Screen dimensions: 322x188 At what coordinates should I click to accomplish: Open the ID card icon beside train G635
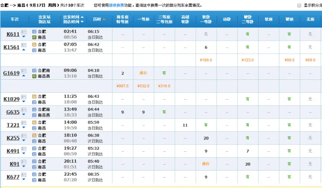[x=24, y=110]
